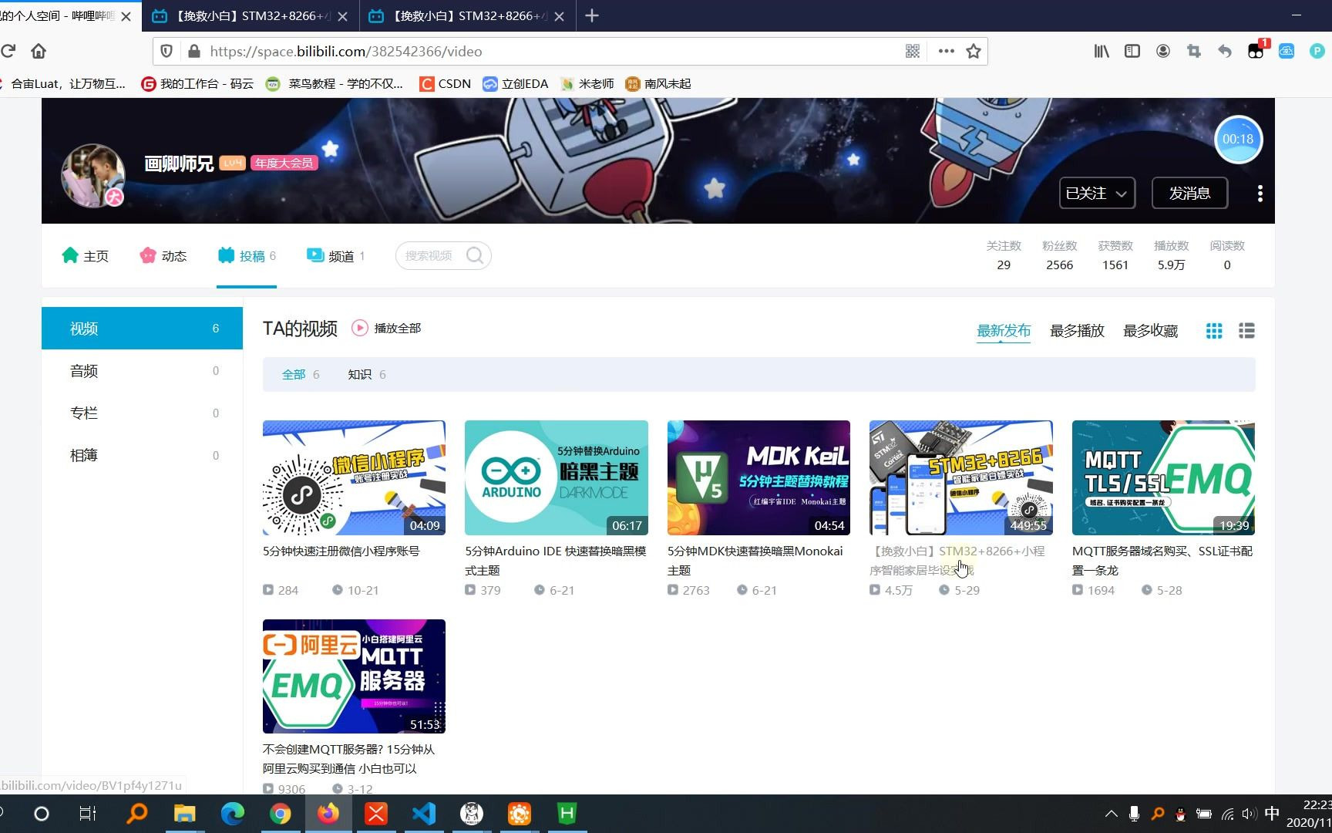This screenshot has height=833, width=1332.
Task: Open File Explorer from the taskbar
Action: [185, 814]
